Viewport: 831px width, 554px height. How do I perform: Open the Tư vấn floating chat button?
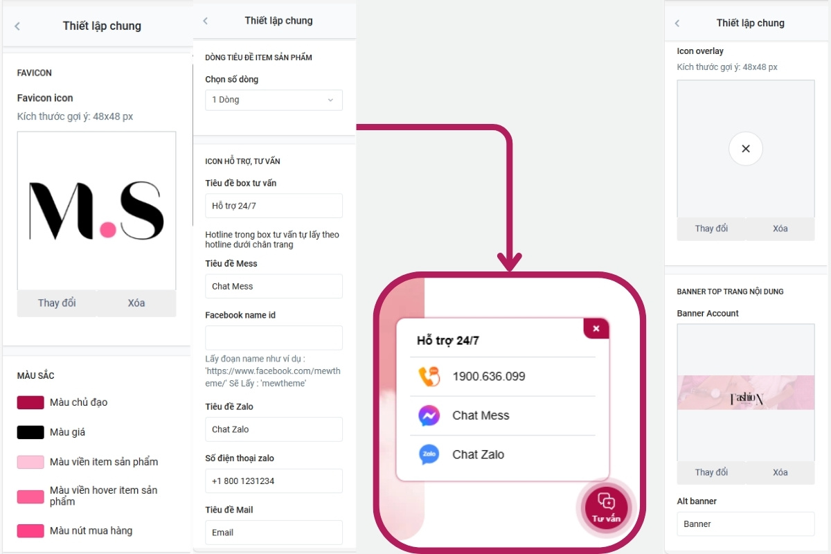pos(606,508)
